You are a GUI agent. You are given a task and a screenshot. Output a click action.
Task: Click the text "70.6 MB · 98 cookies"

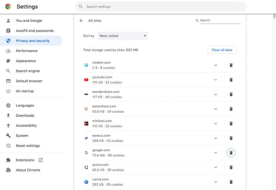point(108,155)
